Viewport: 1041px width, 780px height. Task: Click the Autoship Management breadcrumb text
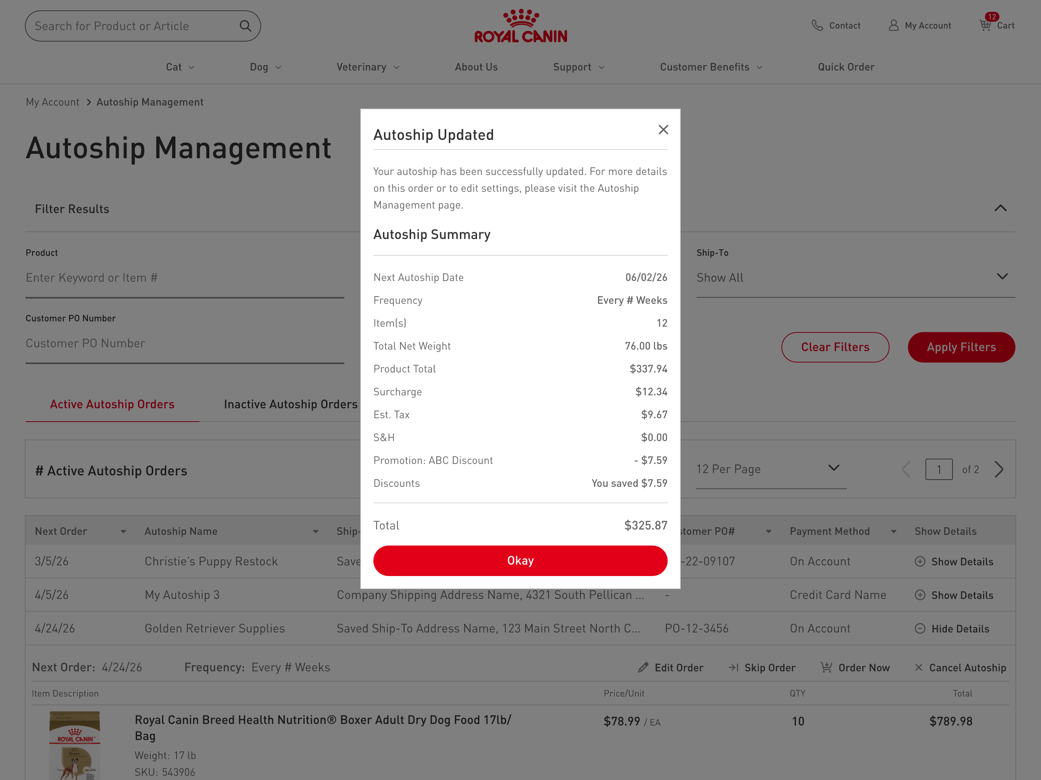[149, 102]
